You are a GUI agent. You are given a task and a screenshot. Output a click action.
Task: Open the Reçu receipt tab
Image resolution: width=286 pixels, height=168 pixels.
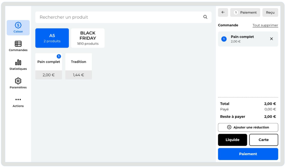pyautogui.click(x=270, y=13)
